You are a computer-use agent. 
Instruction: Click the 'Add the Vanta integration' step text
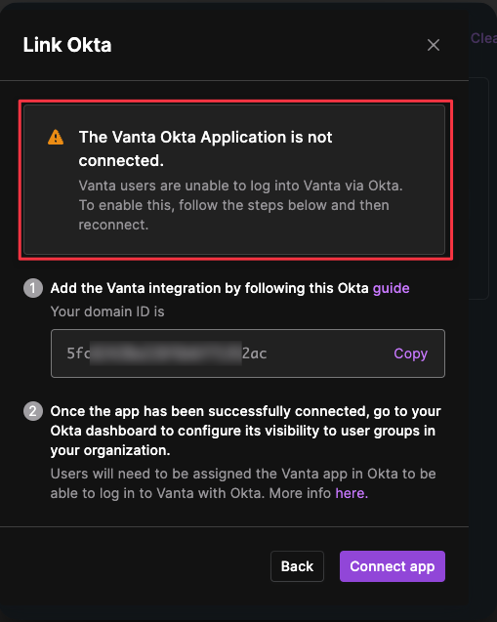click(x=229, y=288)
